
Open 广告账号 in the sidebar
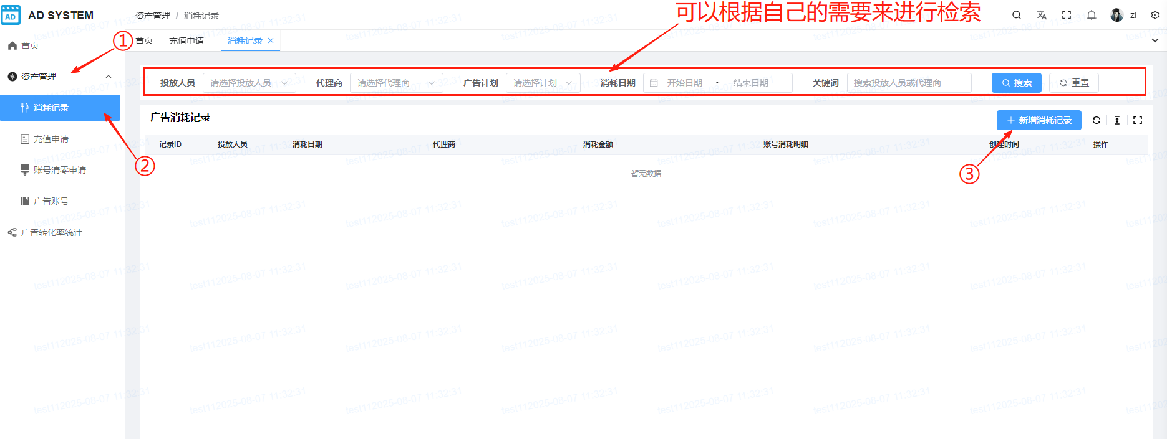point(51,201)
